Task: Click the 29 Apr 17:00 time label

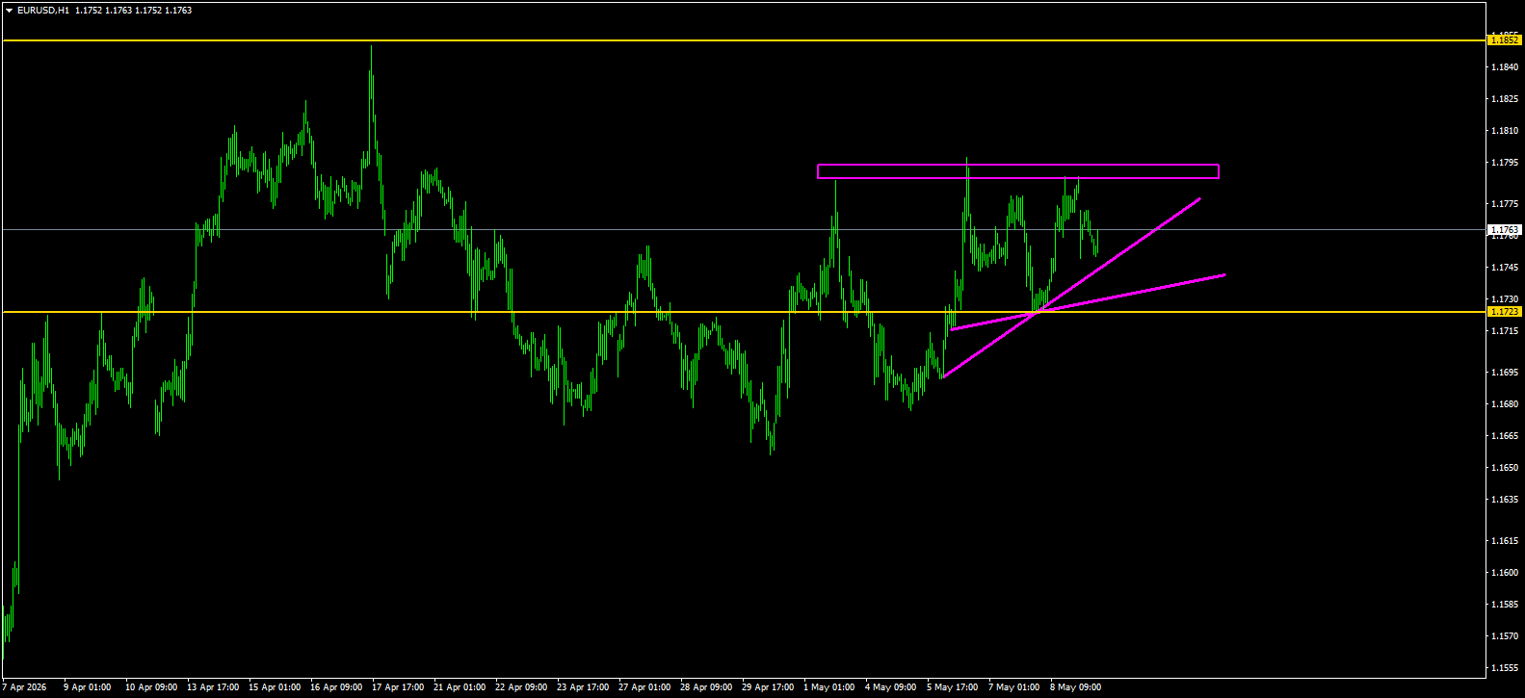Action: [768, 687]
